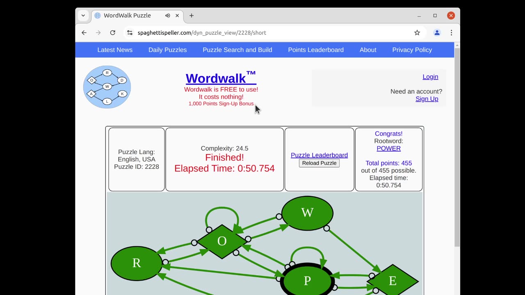Click the W node in the puzzle

coord(307,213)
